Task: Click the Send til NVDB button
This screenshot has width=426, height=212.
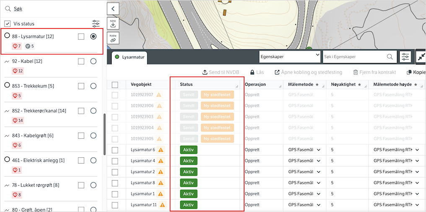Action: 221,72
